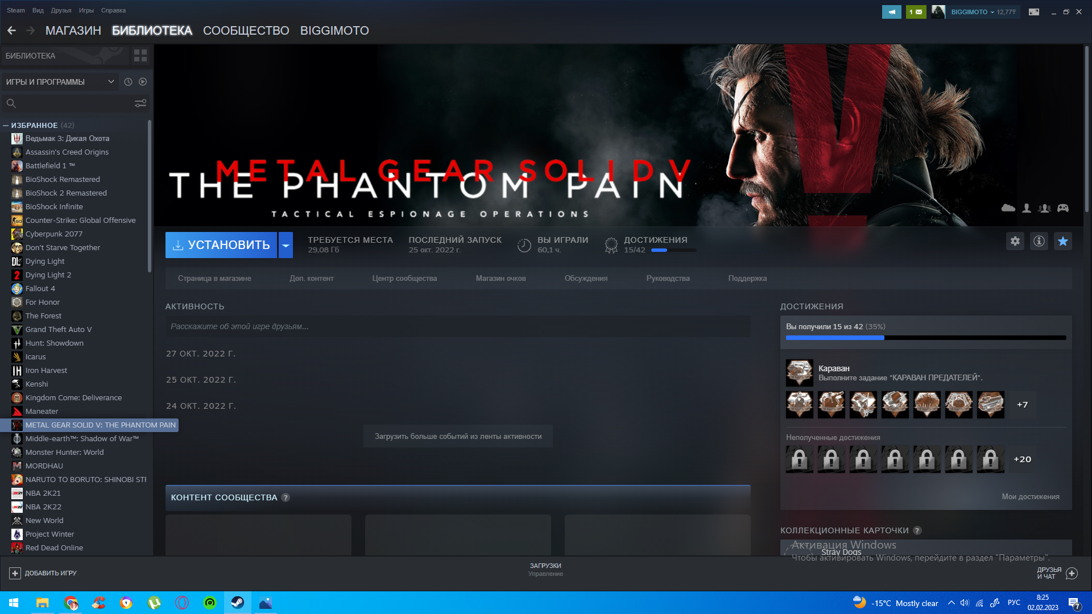Click the BIGGIMOTO profile avatar

coord(938,12)
